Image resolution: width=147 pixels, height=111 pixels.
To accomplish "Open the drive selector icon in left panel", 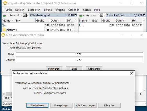I will [x=4, y=15].
